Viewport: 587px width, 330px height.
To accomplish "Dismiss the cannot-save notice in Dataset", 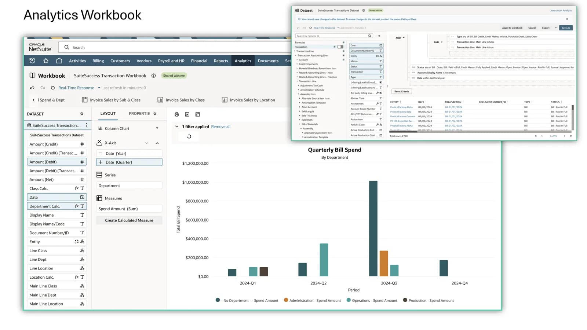I will pyautogui.click(x=567, y=19).
